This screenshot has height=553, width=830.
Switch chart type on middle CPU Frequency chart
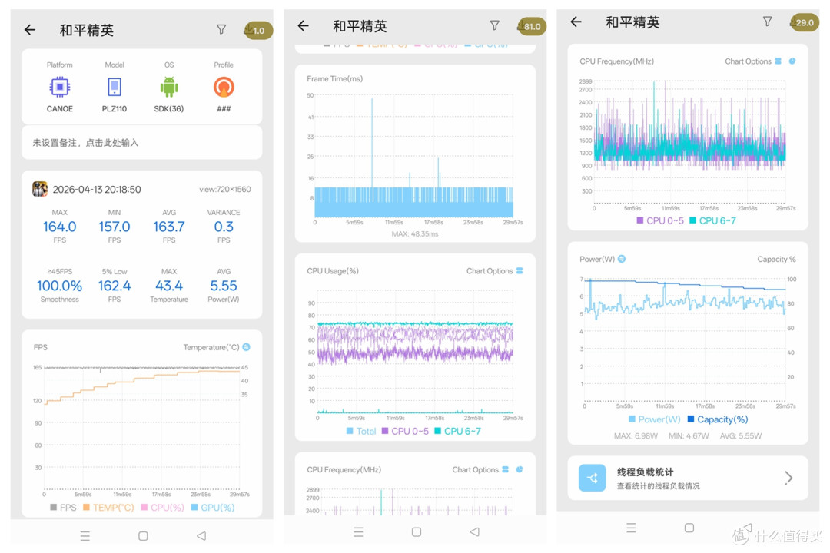520,469
